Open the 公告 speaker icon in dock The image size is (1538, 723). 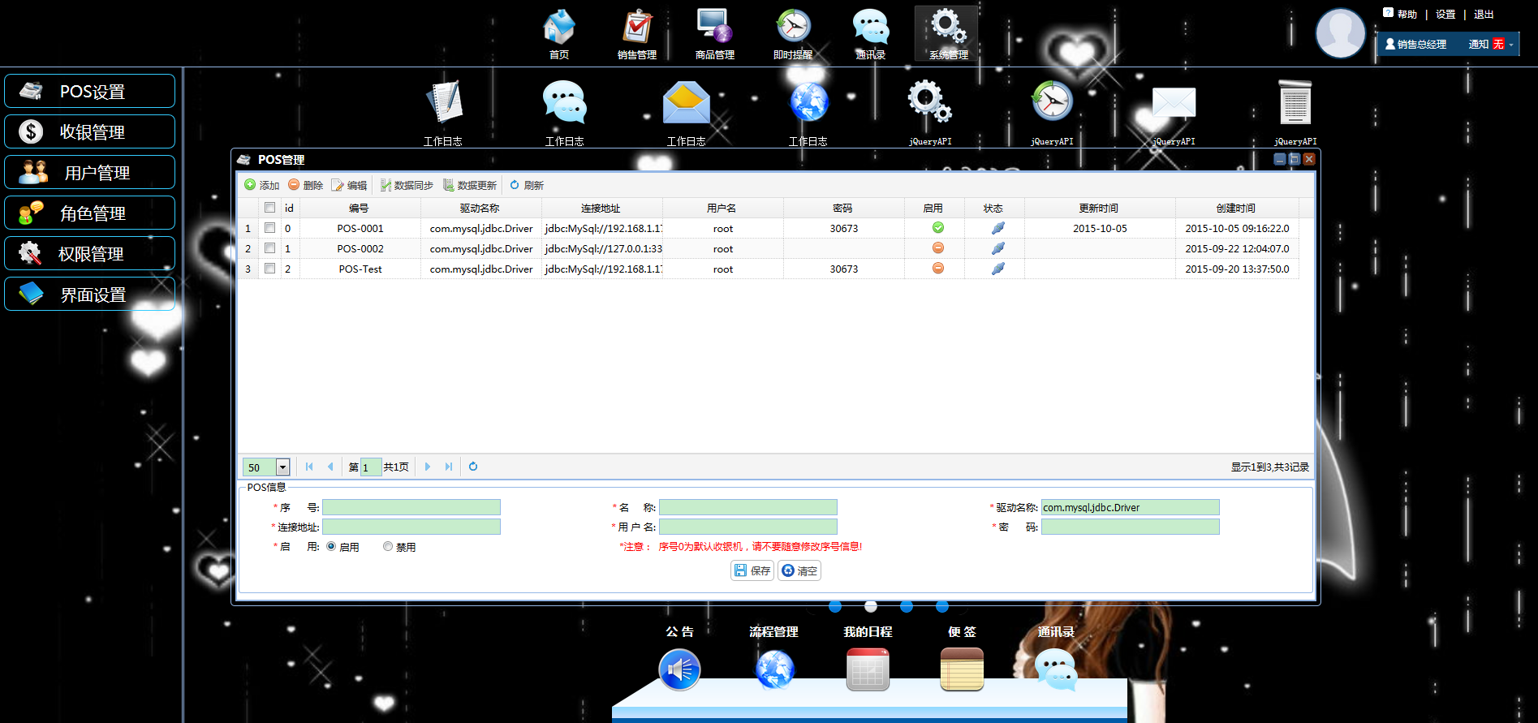(679, 670)
